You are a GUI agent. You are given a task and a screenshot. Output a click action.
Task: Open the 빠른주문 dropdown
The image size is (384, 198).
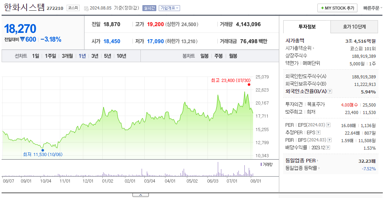pyautogui.click(x=373, y=8)
